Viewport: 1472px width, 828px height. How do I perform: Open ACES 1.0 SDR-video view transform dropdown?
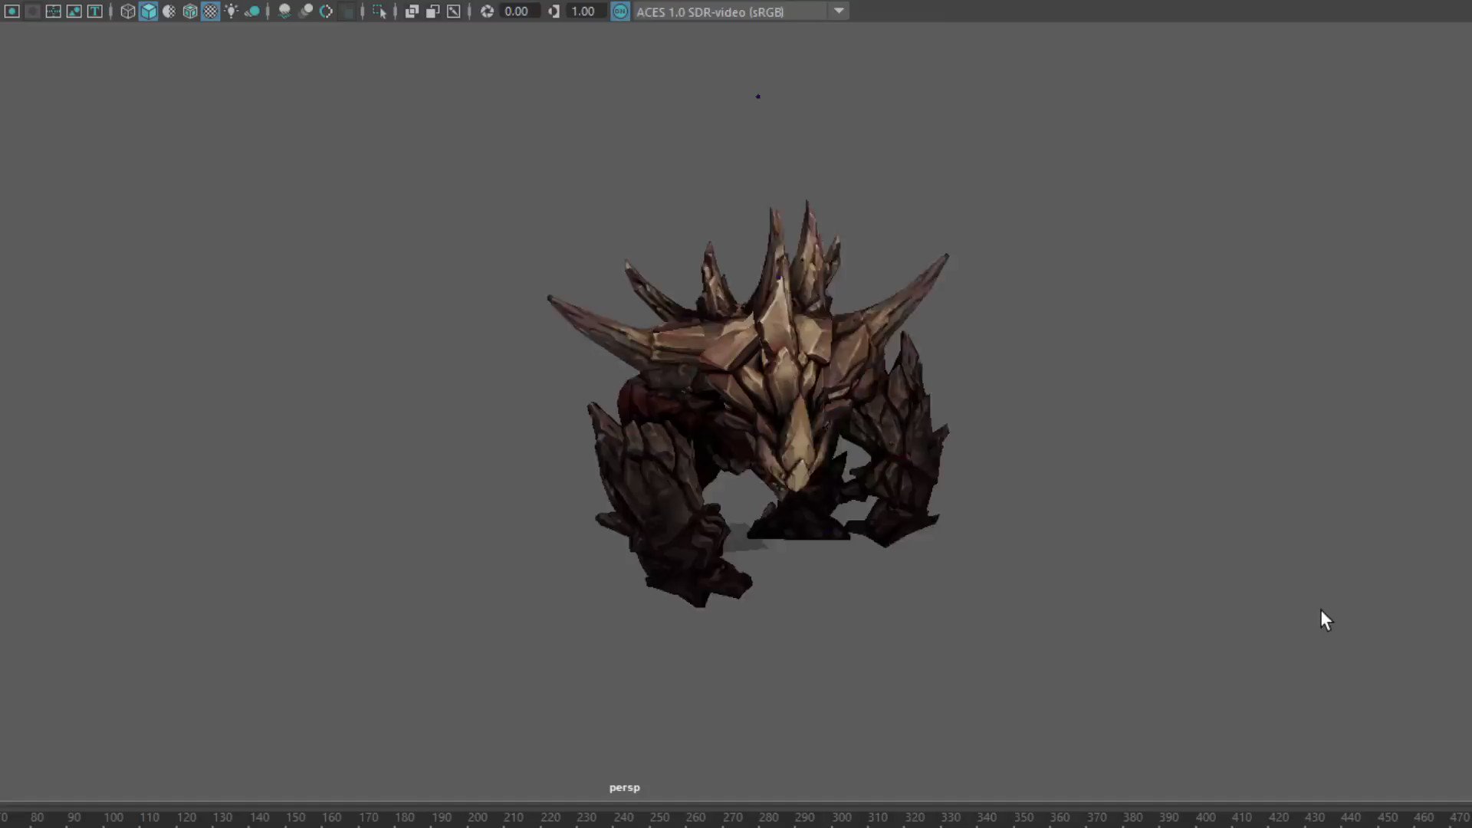tap(741, 11)
